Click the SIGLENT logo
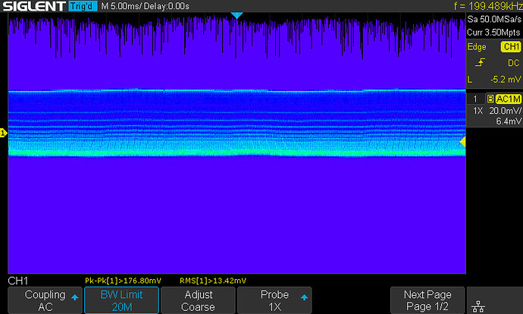This screenshot has width=523, height=314. (x=34, y=6)
